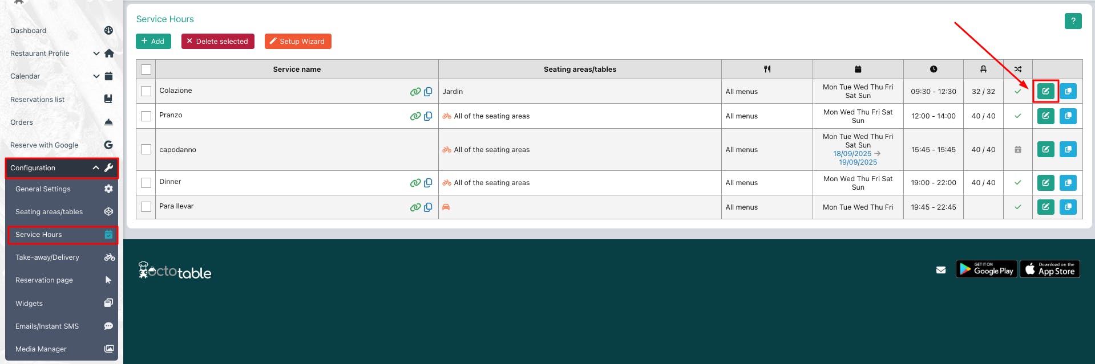Click the 32 / 32 seats cell
Screen dimensions: 1095x364
983,92
